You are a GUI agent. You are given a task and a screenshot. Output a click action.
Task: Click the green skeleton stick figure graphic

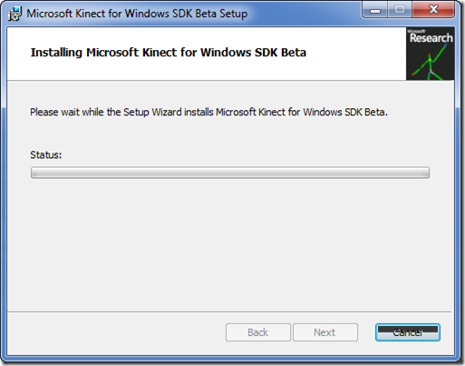[x=430, y=63]
